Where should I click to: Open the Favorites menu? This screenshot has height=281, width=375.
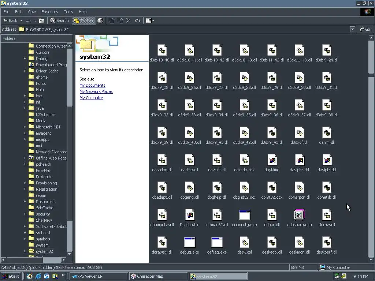pyautogui.click(x=49, y=12)
